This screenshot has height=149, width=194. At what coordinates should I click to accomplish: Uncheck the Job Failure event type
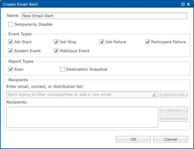click(102, 42)
